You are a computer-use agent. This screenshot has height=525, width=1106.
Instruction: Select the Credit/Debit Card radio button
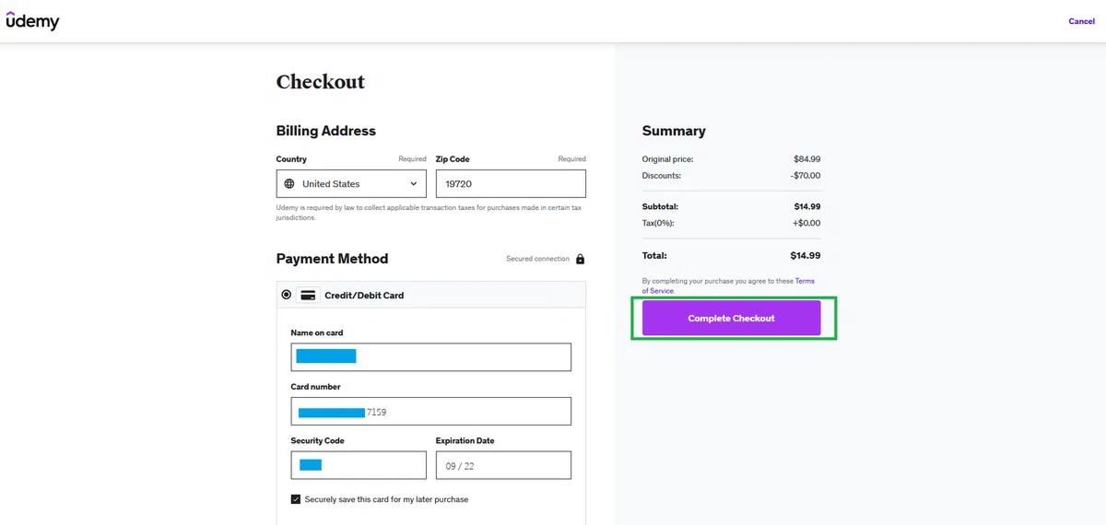point(286,295)
